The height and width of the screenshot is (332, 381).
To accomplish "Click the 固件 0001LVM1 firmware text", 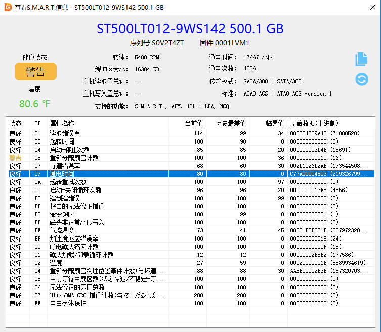I will [225, 43].
